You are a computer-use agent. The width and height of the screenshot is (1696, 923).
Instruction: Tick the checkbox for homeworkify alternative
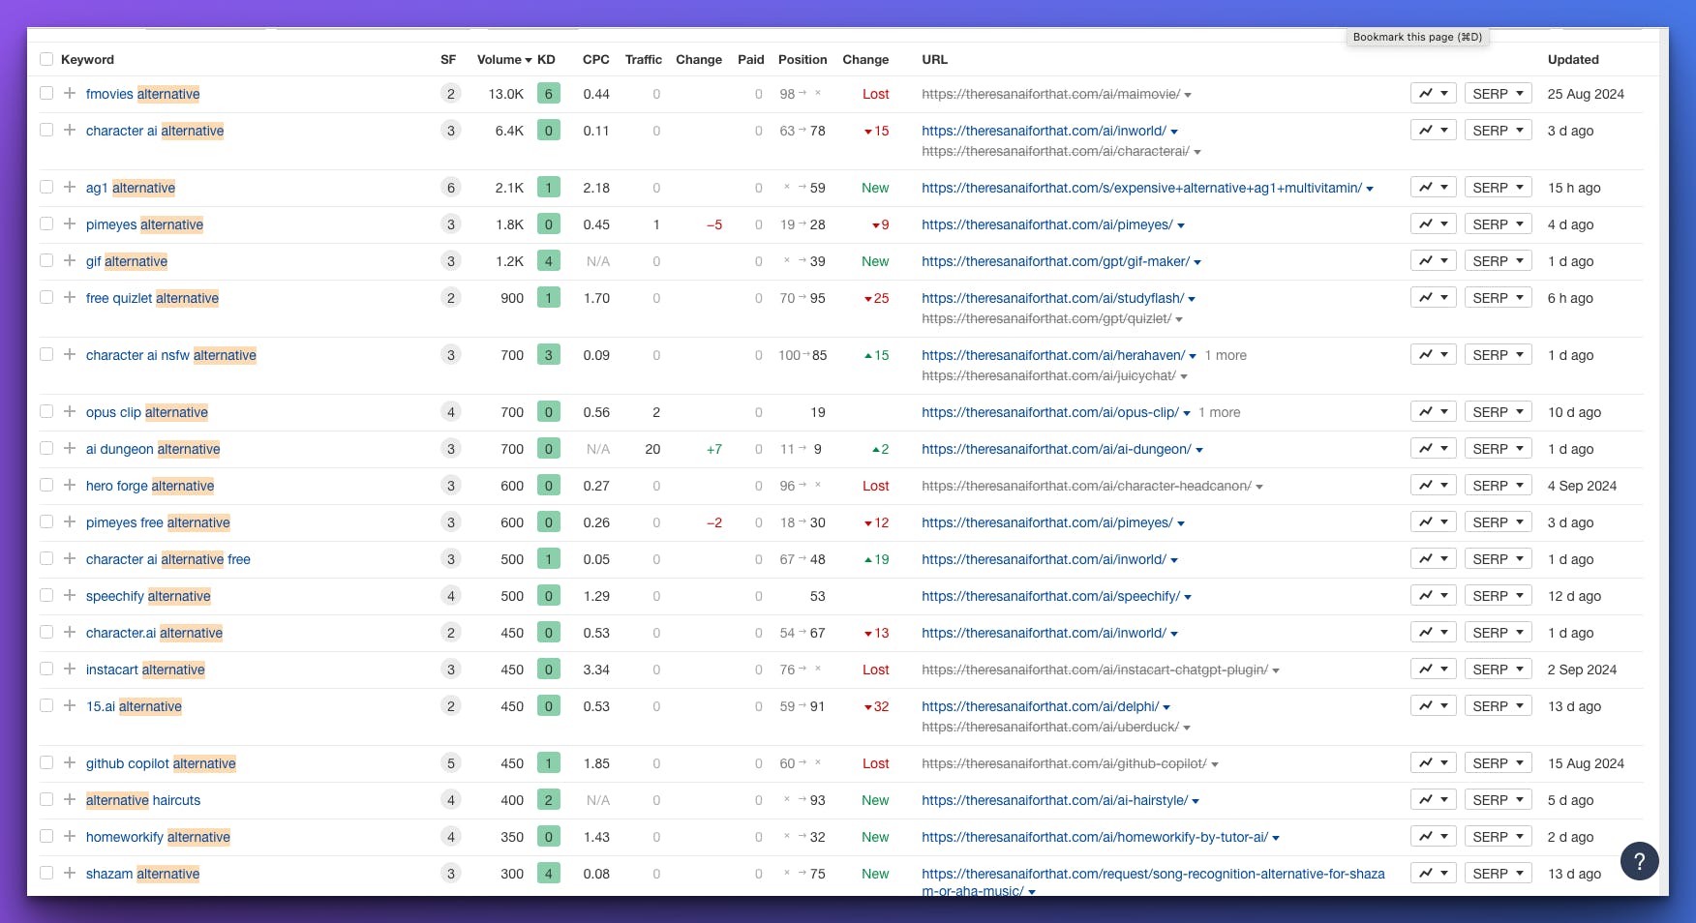pyautogui.click(x=46, y=837)
